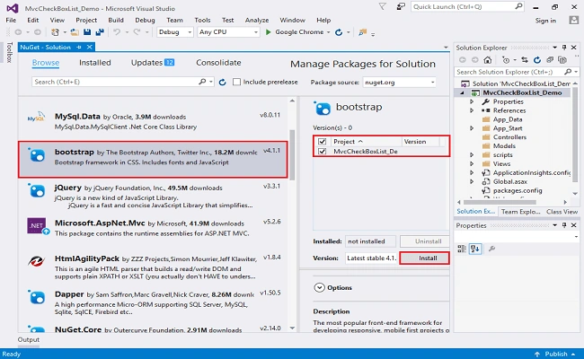The height and width of the screenshot is (359, 584).
Task: Click the Alphabetical sort icon in Properties
Action: tap(475, 249)
